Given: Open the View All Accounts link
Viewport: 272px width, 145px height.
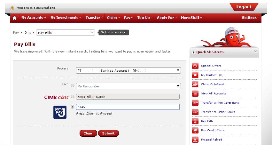Looking at the screenshot, I should (214, 93).
